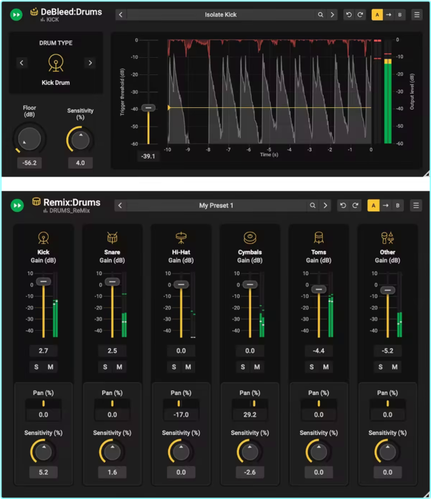Solo the Snare channel
This screenshot has width=431, height=499.
[x=105, y=367]
